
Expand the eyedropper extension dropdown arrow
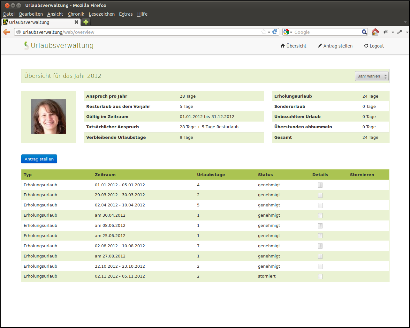point(407,32)
